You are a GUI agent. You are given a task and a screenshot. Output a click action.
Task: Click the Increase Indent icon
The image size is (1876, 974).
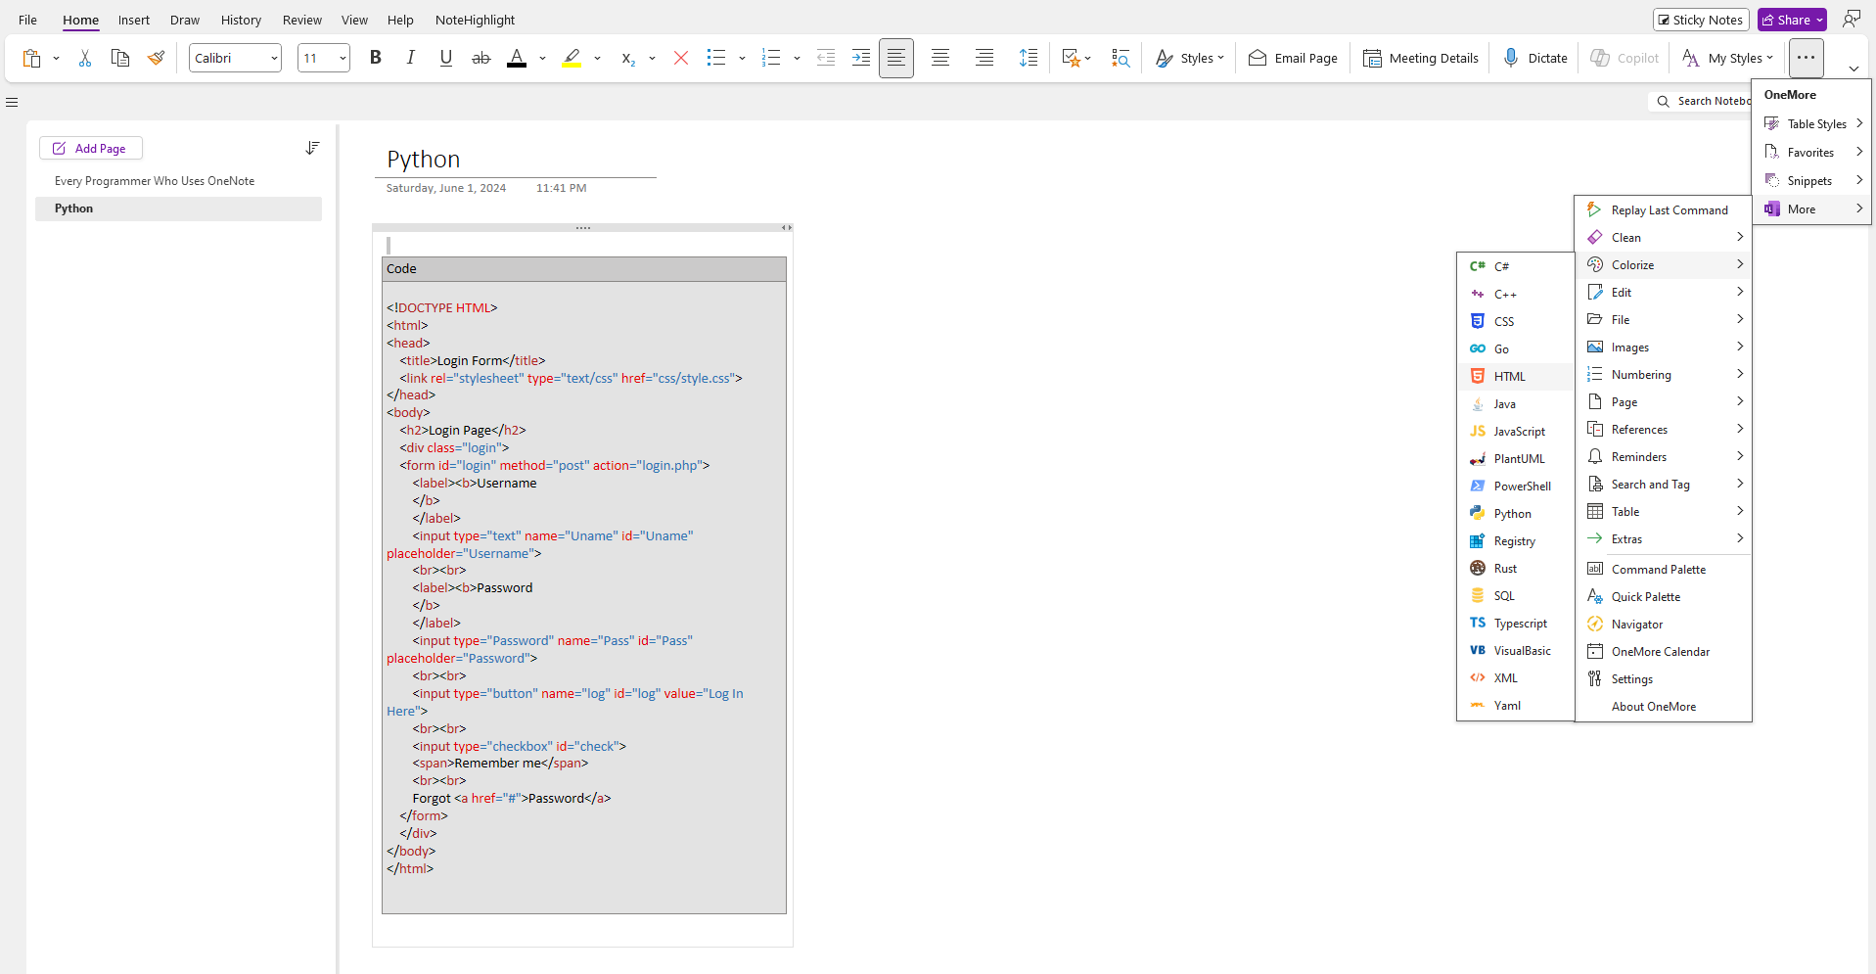[x=860, y=59]
